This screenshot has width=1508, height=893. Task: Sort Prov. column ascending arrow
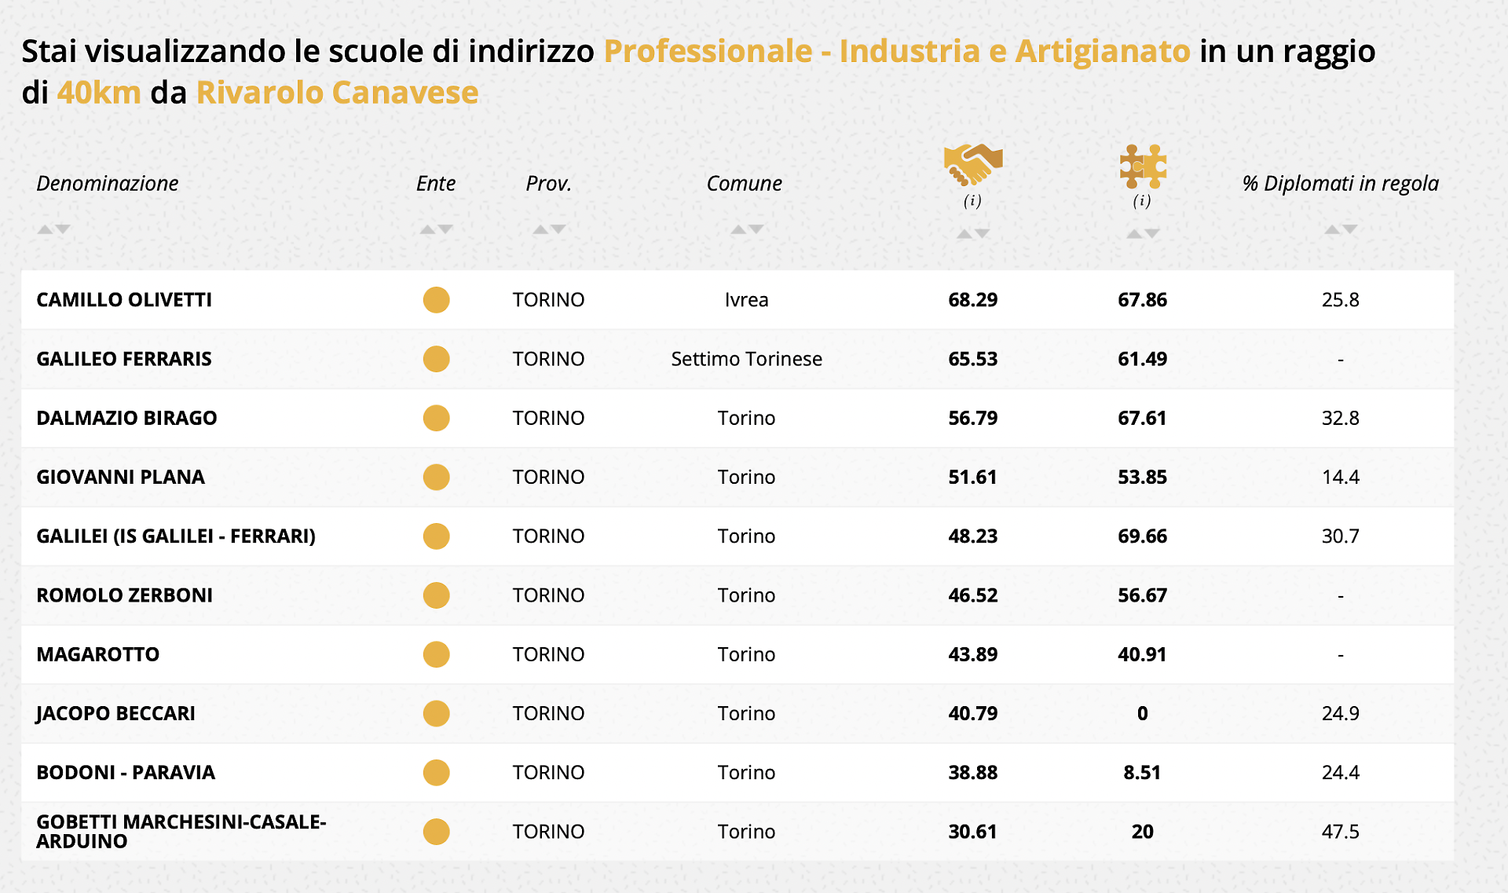540,229
